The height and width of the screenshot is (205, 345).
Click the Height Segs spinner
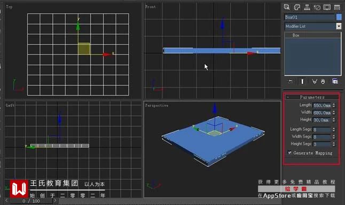(334, 144)
